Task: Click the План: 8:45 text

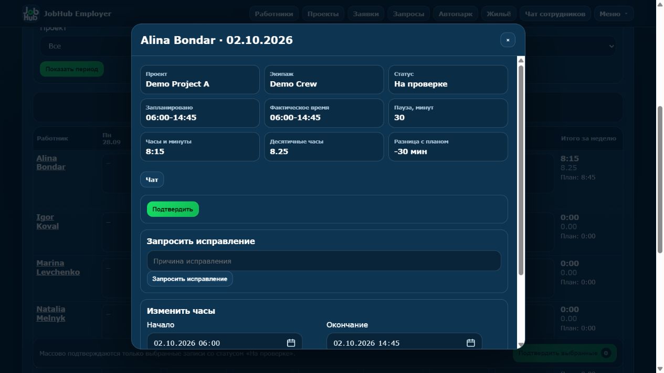Action: click(578, 177)
